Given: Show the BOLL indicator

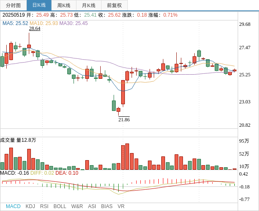Looking at the screenshot, I should pos(60,206).
